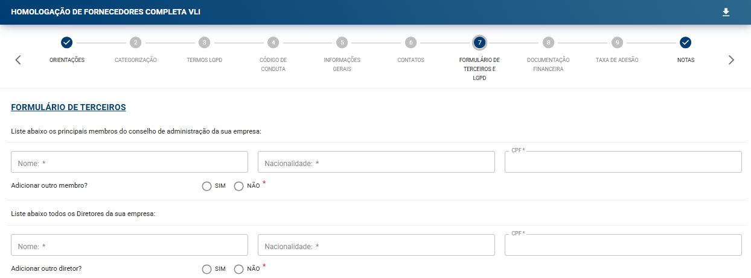Choose NÃO for adding another director
This screenshot has height=278, width=751.
click(238, 269)
